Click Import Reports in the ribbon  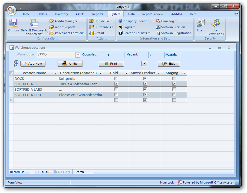click(x=62, y=27)
